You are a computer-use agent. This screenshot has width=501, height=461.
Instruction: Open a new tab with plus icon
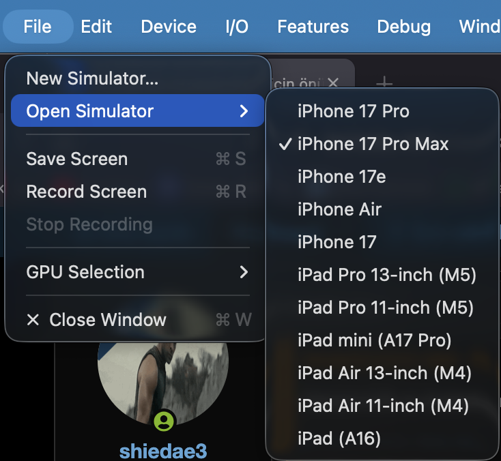pos(384,84)
